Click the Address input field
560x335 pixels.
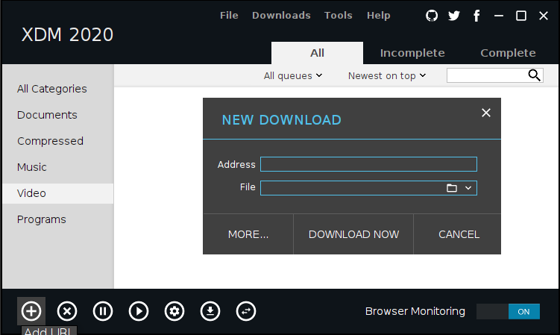[368, 164]
